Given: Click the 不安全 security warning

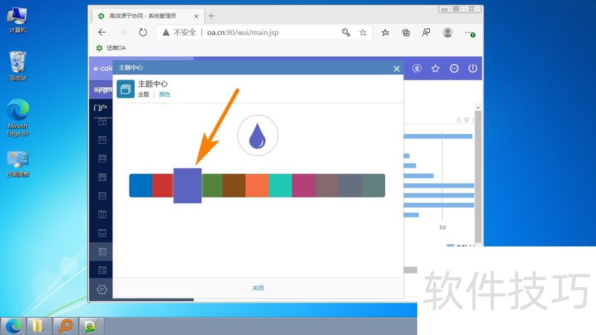Looking at the screenshot, I should click(180, 32).
